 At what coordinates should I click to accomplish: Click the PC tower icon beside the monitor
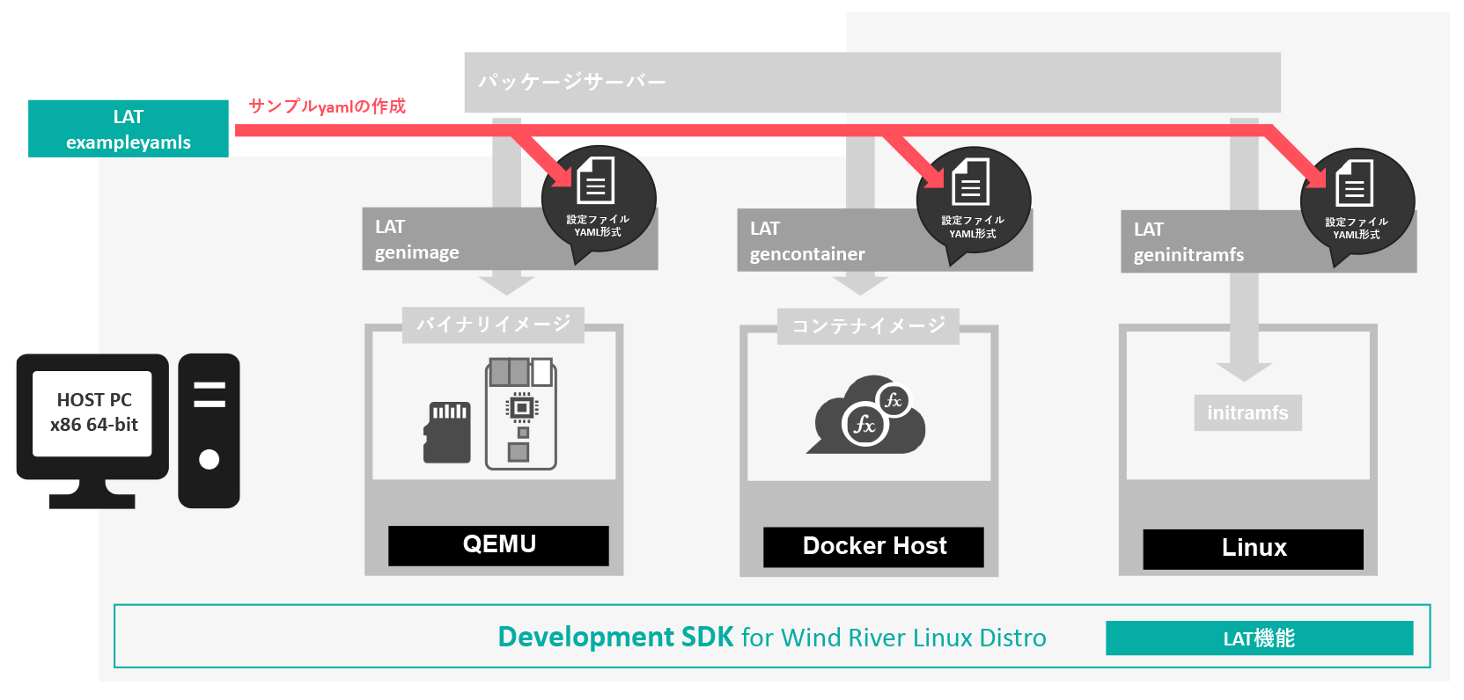(x=209, y=431)
